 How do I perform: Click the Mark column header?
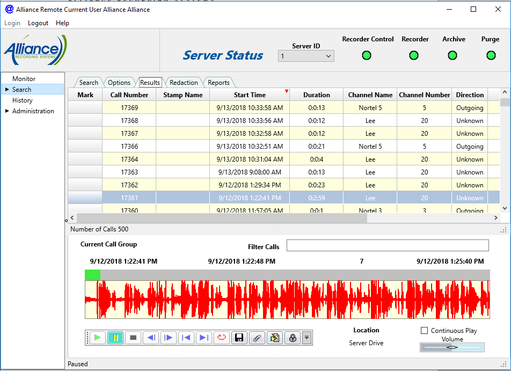(85, 95)
